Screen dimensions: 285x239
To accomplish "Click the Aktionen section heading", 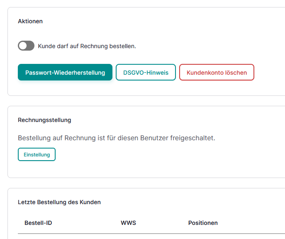I will (30, 21).
